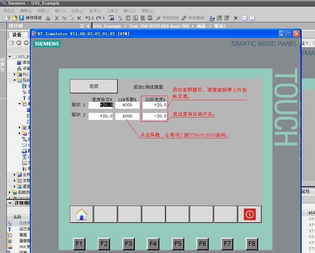Image resolution: width=315 pixels, height=253 pixels.
Task: Click the forward arrow in project tree
Action: pyautogui.click(x=26, y=43)
